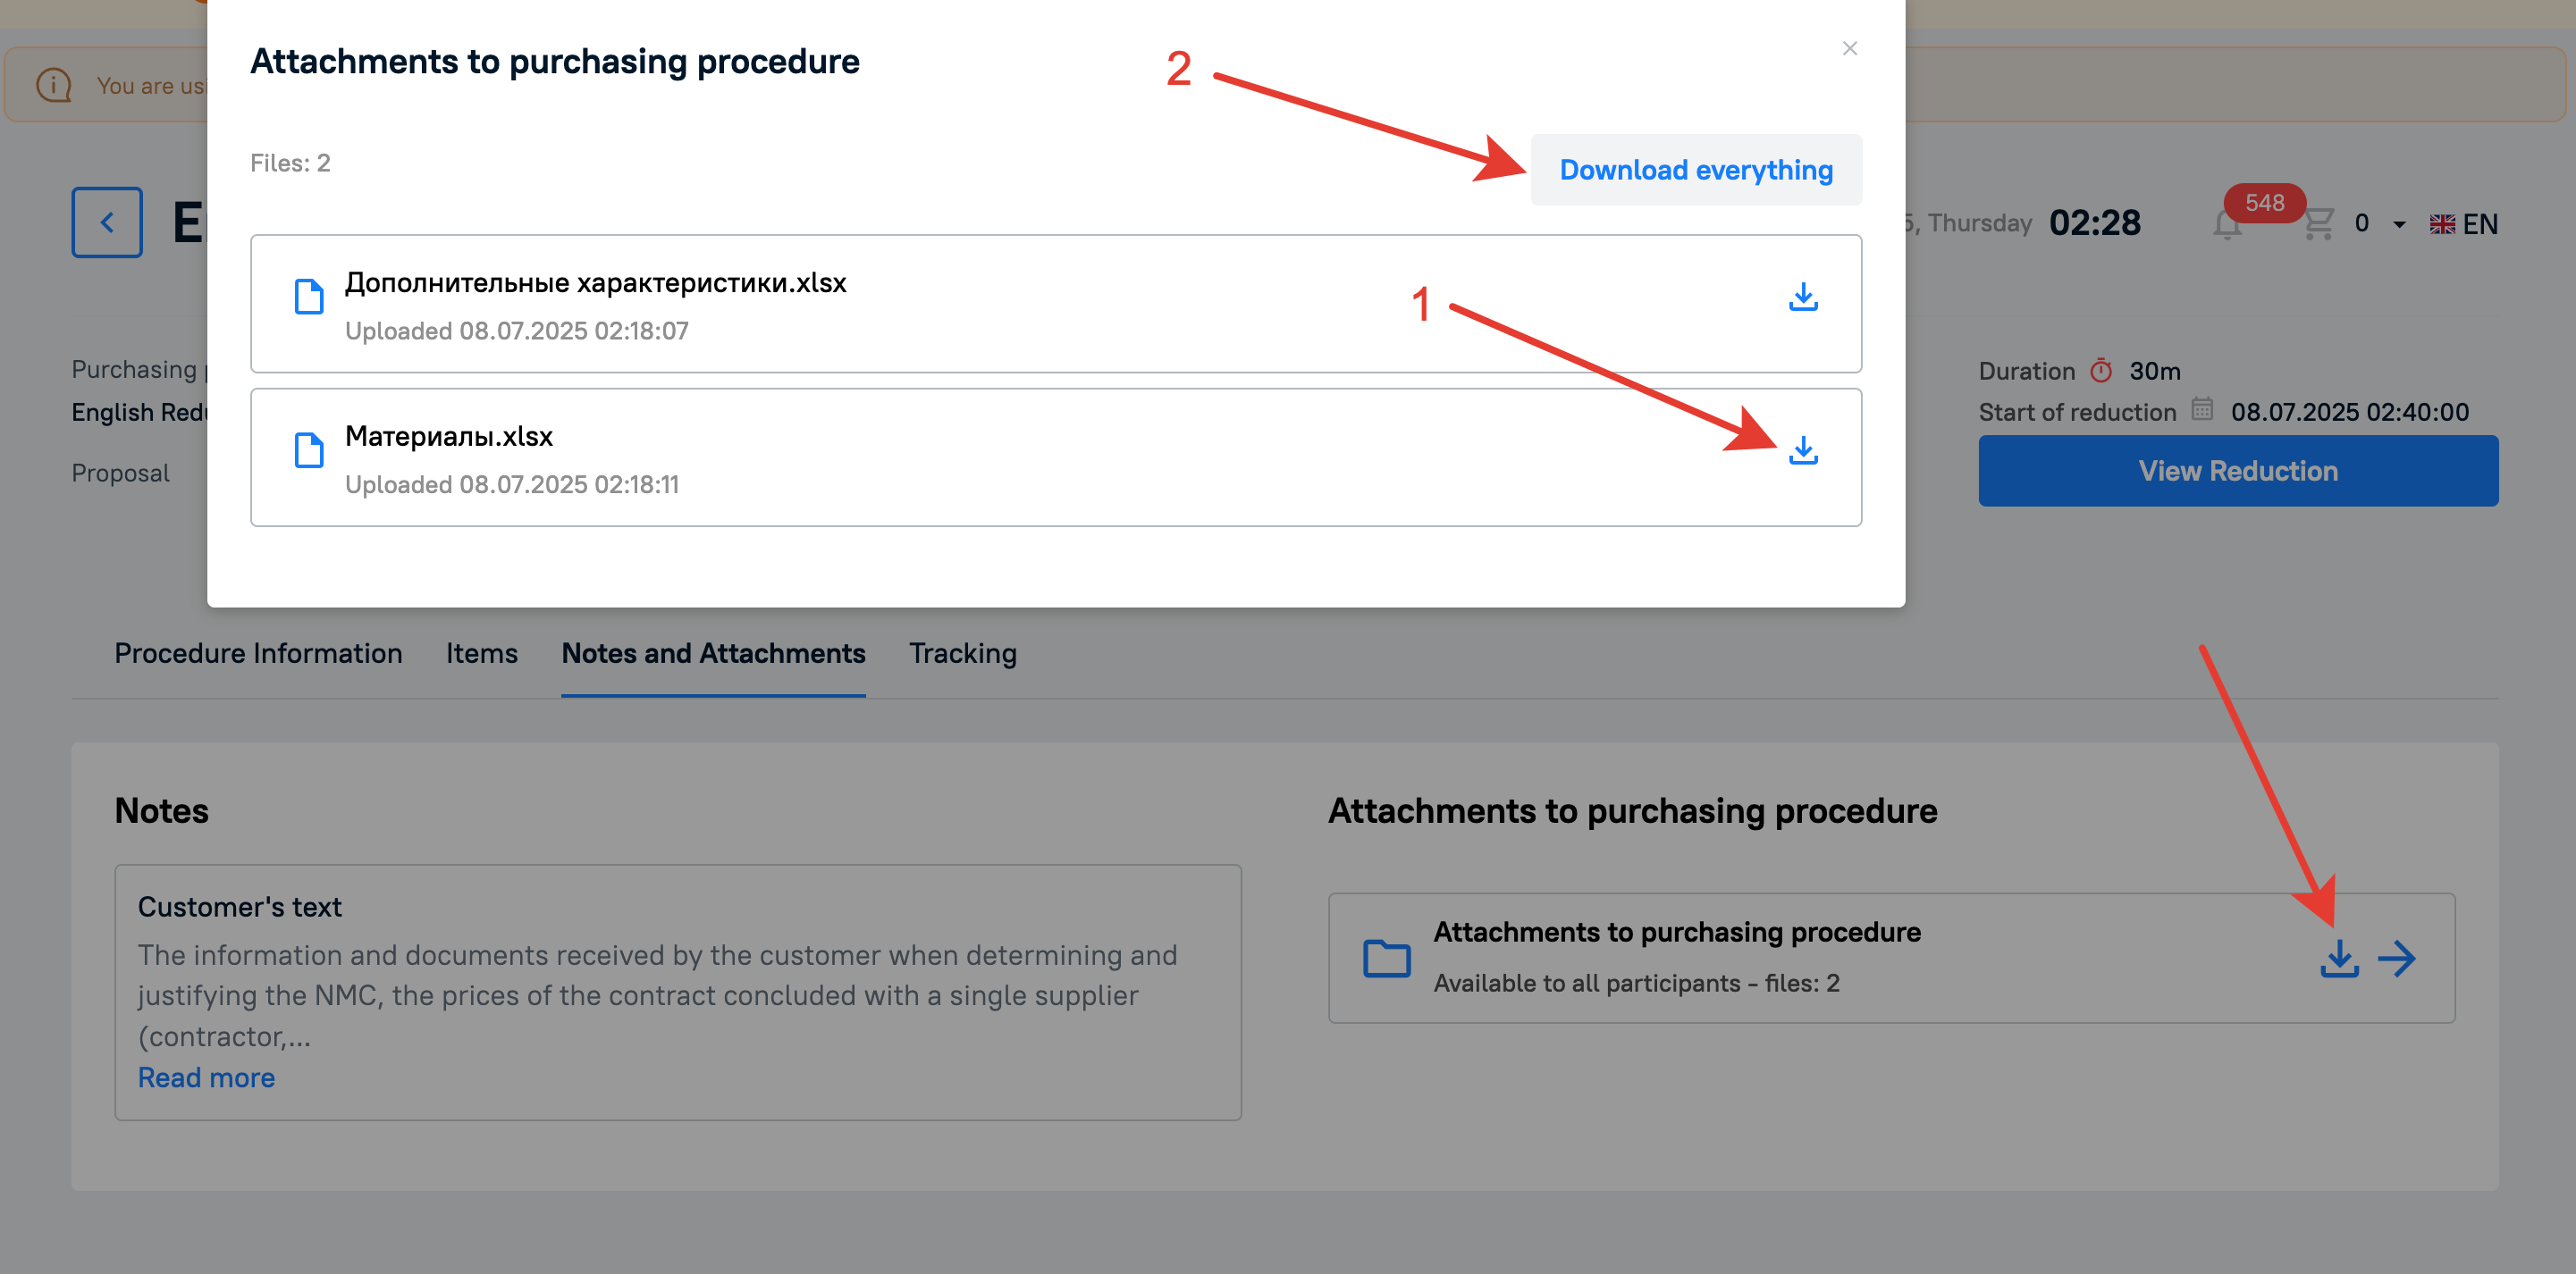Click the Материалы.xlsx file icon
Viewport: 2576px width, 1274px height.
(x=309, y=449)
